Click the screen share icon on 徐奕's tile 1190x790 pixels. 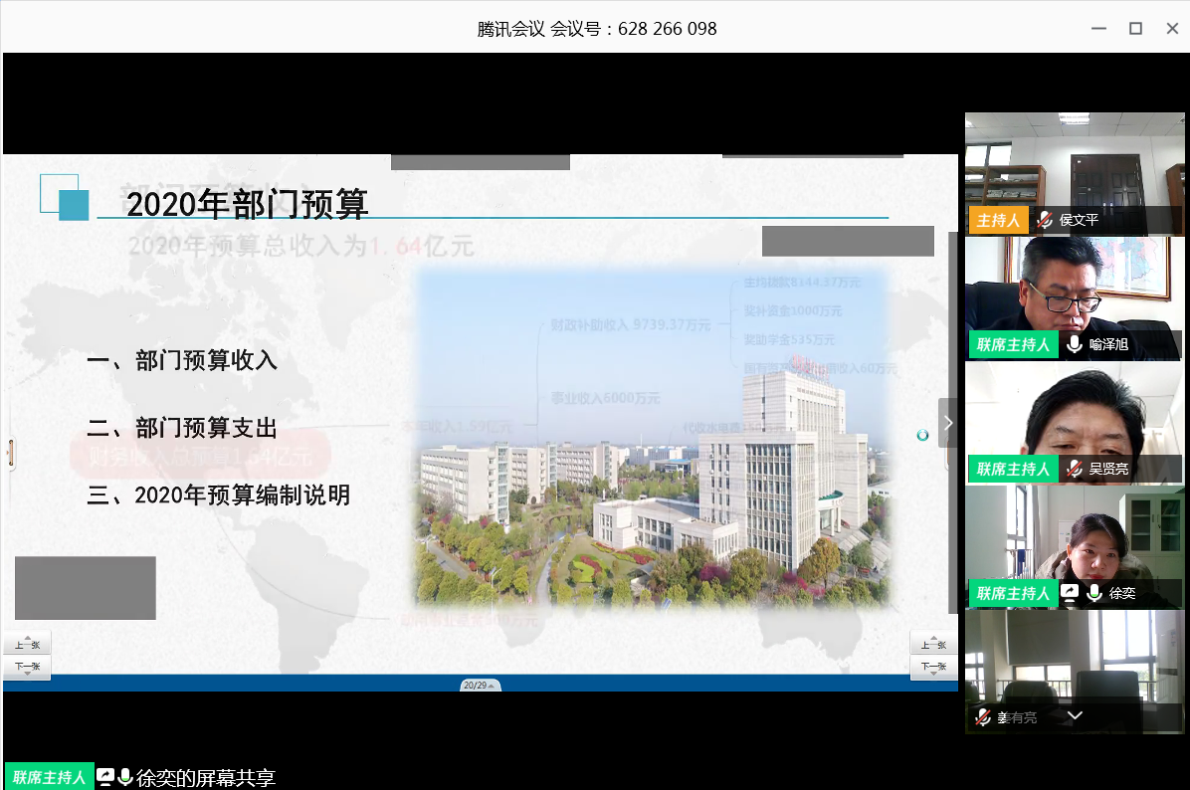tap(1070, 593)
